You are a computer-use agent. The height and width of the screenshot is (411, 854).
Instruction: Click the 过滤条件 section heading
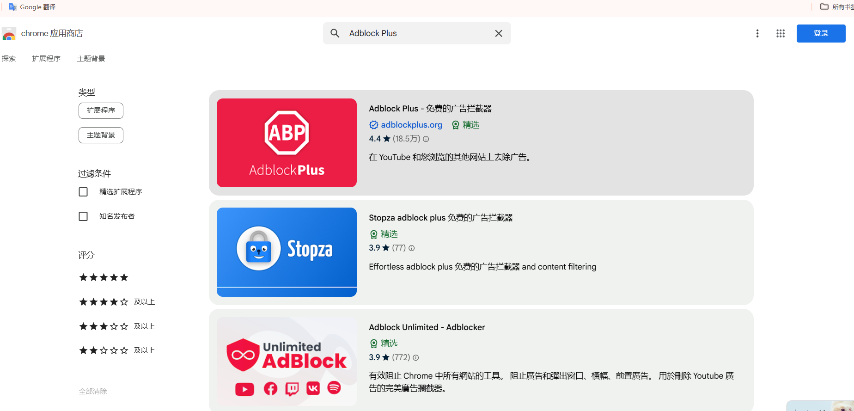[94, 174]
